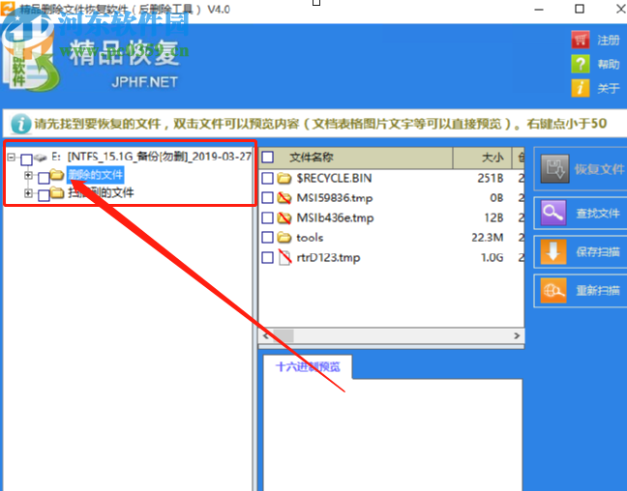The height and width of the screenshot is (491, 627).
Task: Click the purple magnifier find file icon
Action: pyautogui.click(x=553, y=213)
